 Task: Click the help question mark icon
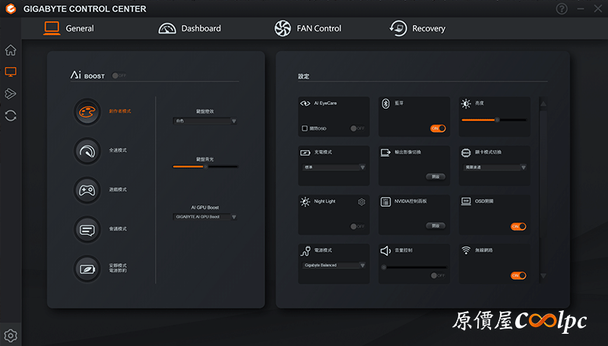(562, 8)
